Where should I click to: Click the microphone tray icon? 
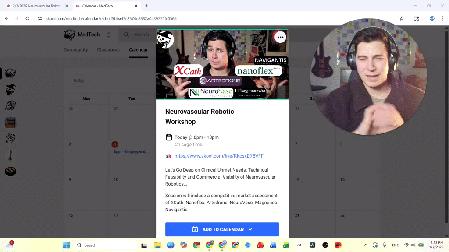coord(384,245)
